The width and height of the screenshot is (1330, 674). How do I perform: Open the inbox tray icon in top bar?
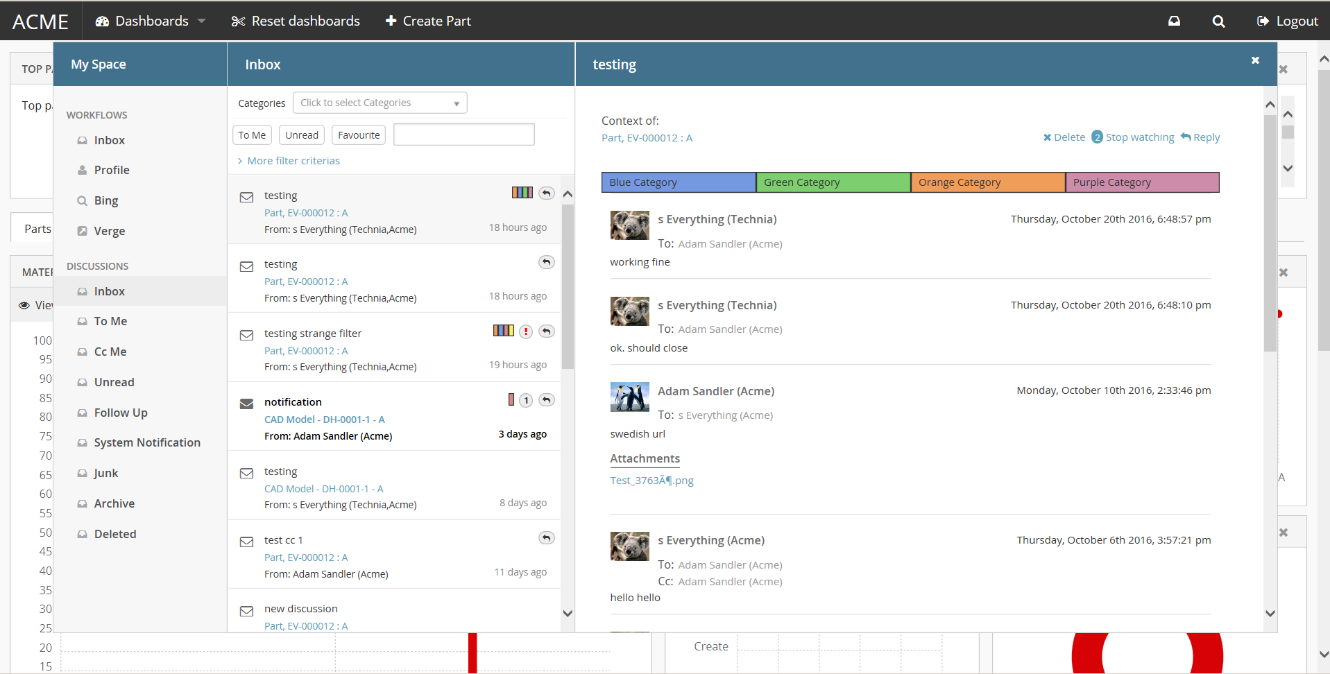point(1174,21)
